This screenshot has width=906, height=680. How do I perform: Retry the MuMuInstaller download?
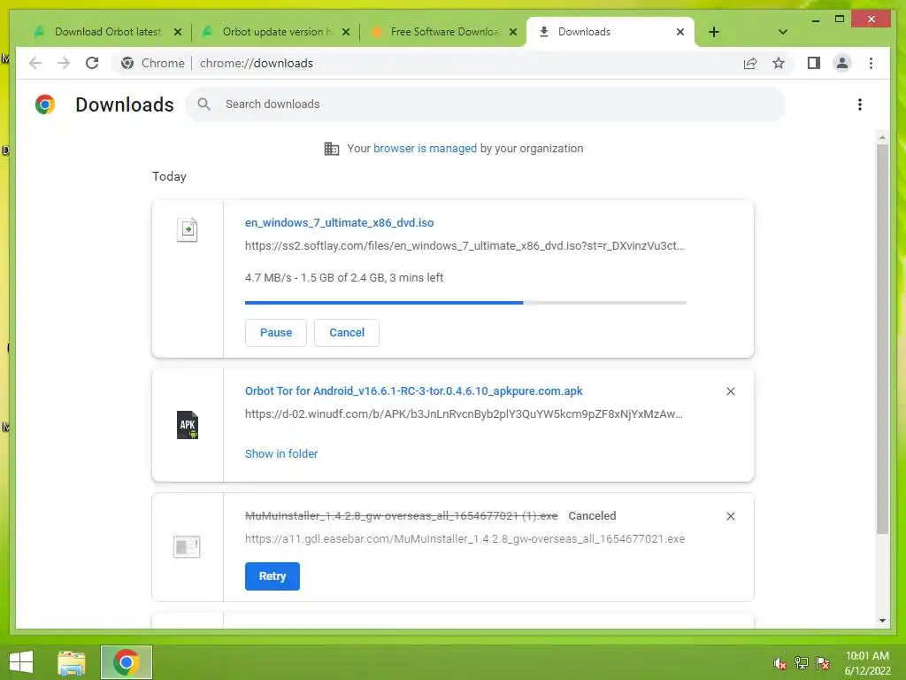(x=273, y=576)
